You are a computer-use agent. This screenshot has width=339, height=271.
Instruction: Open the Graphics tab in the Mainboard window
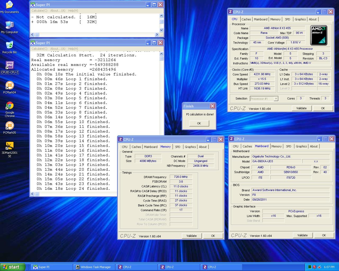point(301,146)
